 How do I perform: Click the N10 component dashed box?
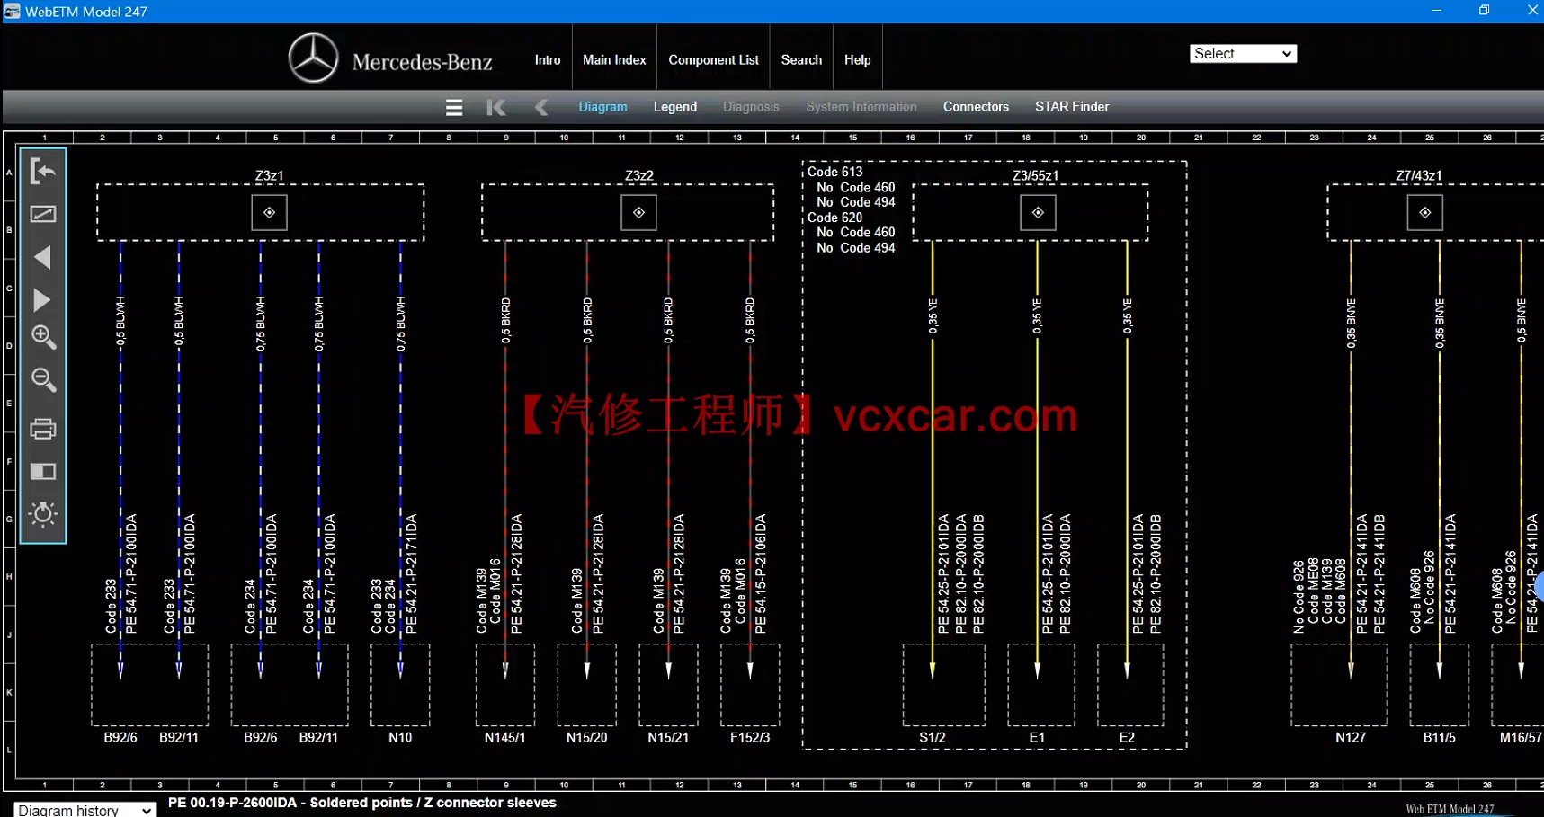(400, 685)
